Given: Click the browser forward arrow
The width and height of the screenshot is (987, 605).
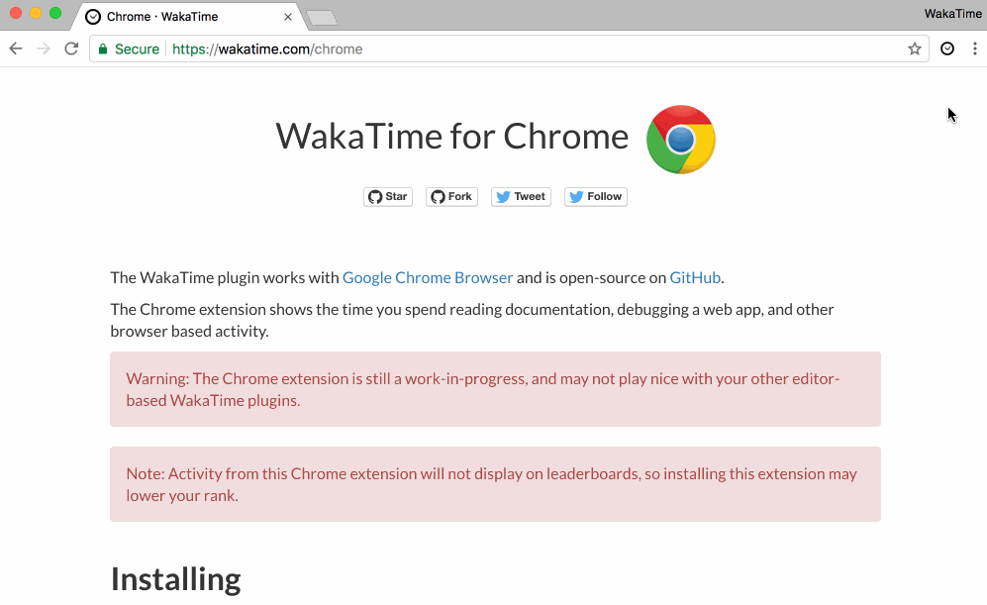Looking at the screenshot, I should pyautogui.click(x=44, y=49).
